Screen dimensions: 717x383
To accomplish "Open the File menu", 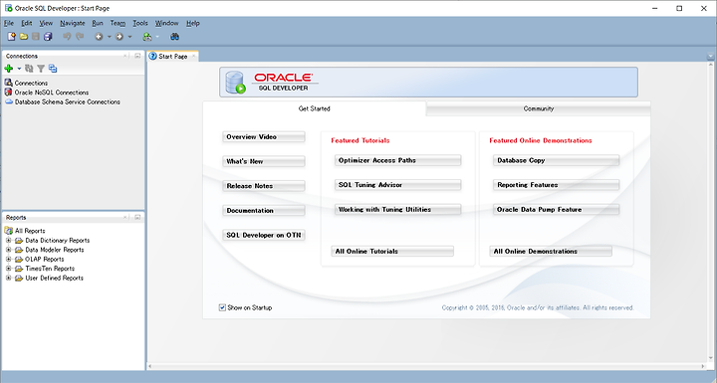I will coord(9,23).
